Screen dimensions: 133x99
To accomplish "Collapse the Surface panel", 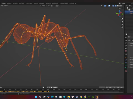I will coord(131,46).
